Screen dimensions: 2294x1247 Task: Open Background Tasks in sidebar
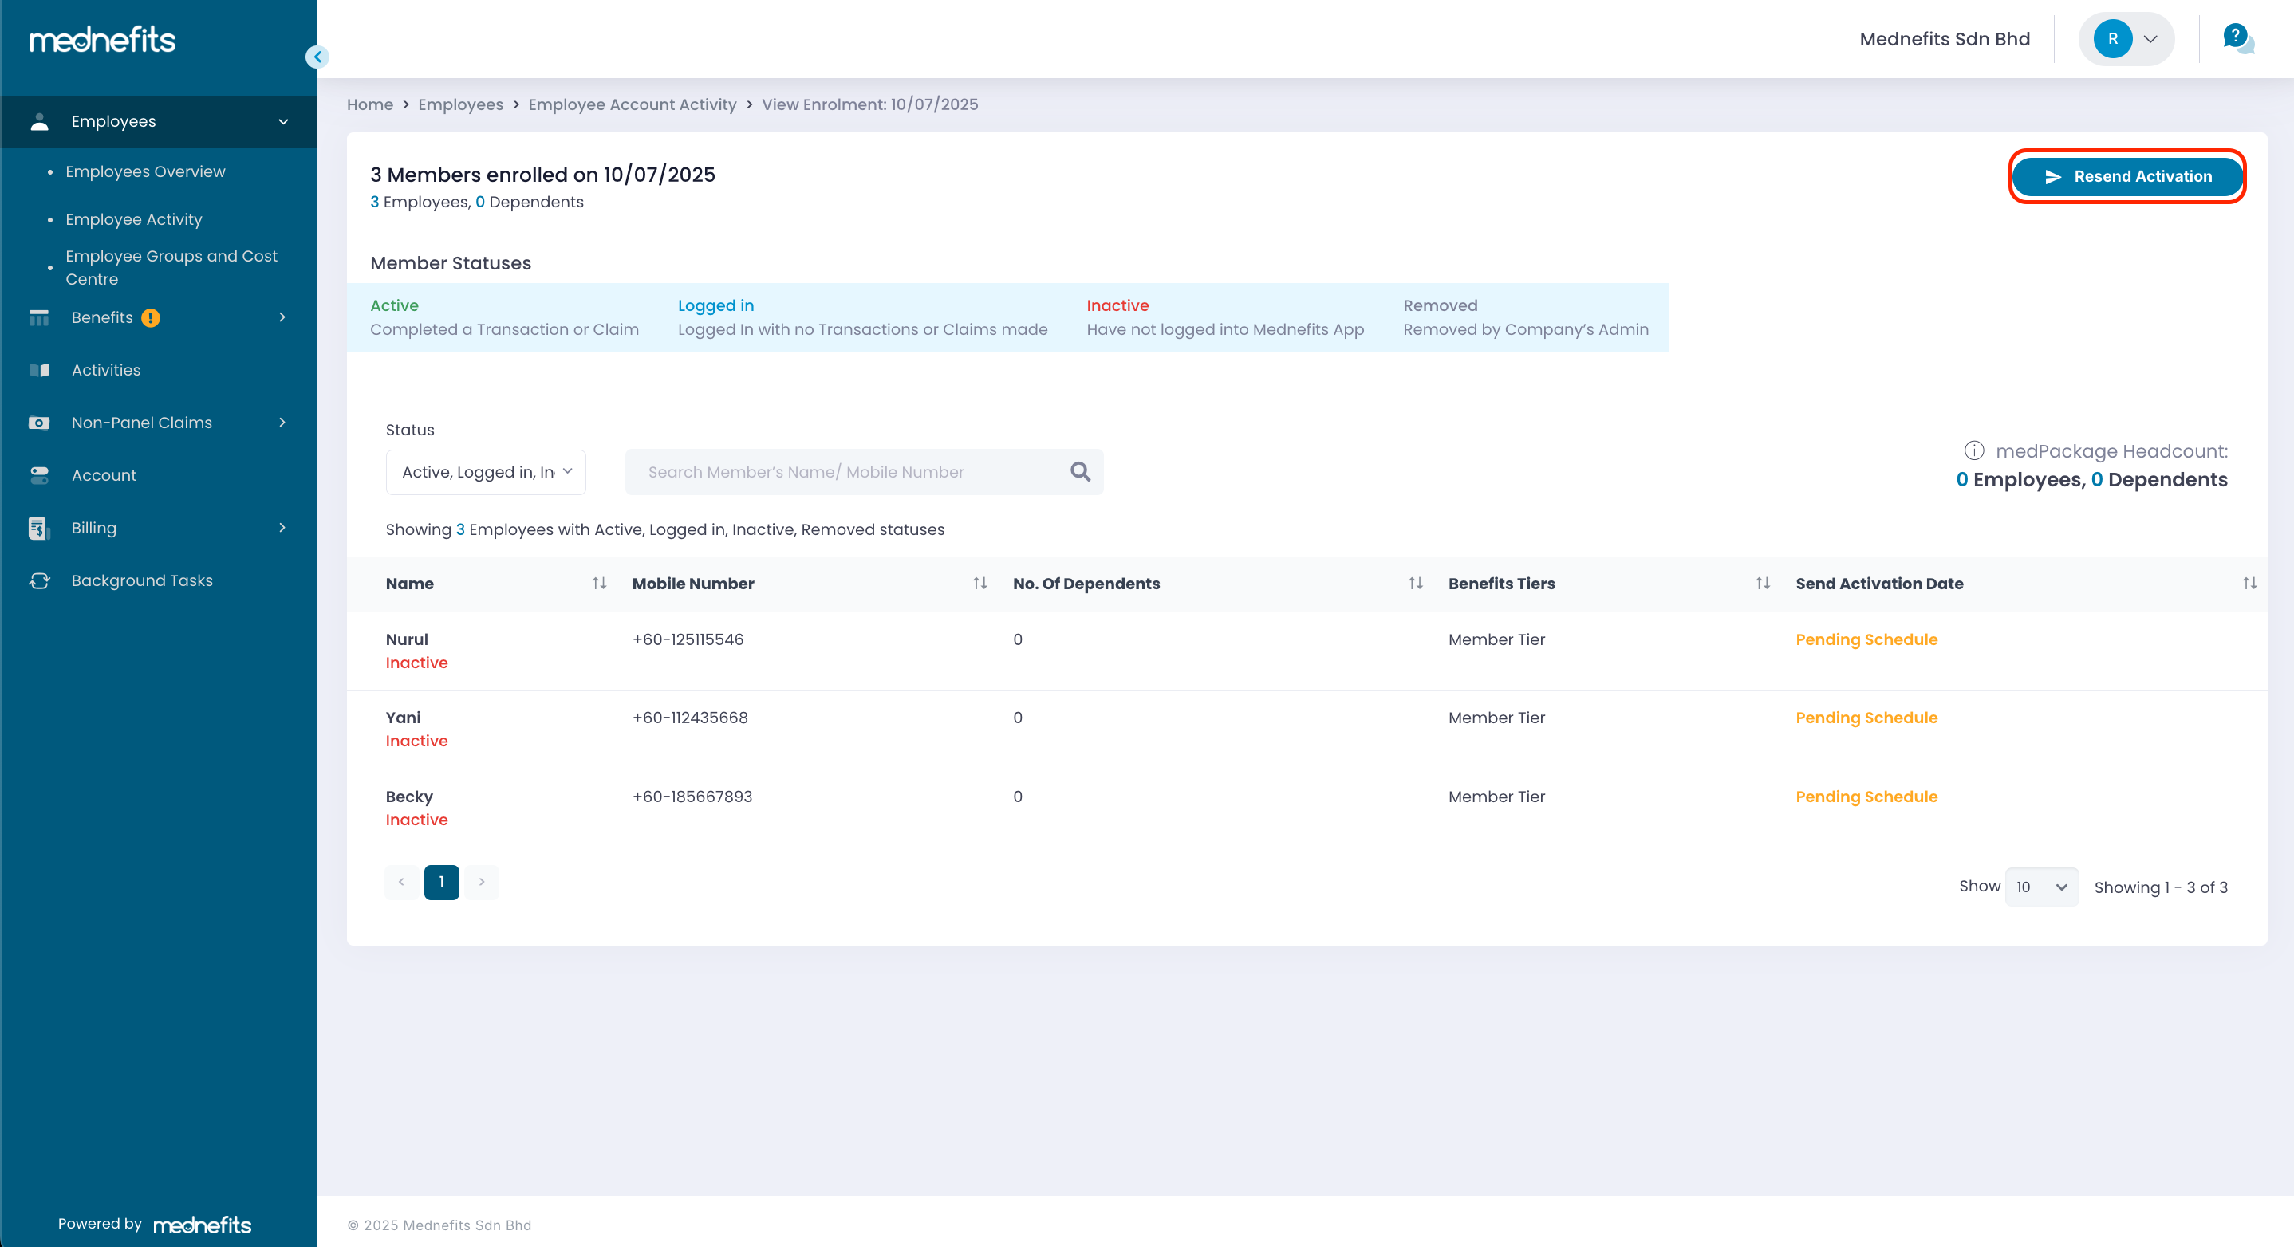[x=142, y=580]
